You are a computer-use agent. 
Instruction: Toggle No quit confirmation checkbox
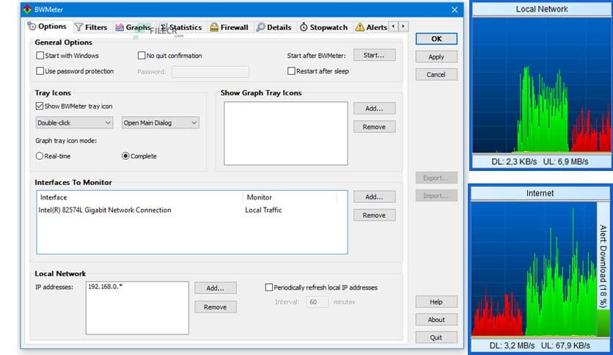coord(142,56)
